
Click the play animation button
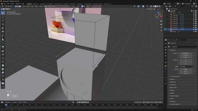[x=84, y=102]
